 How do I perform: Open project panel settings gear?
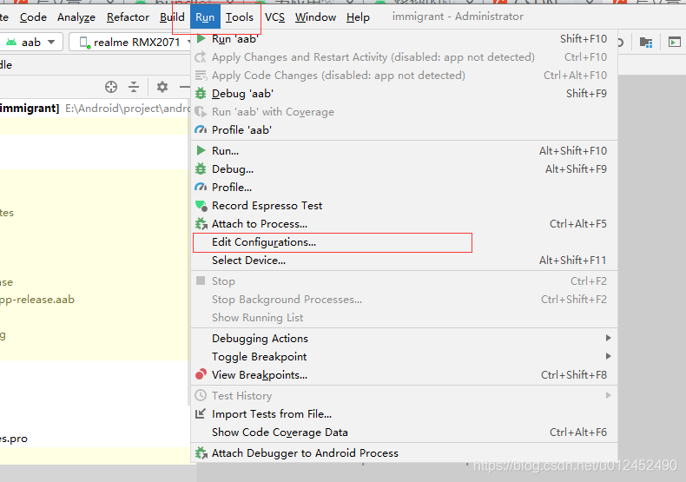pos(162,87)
